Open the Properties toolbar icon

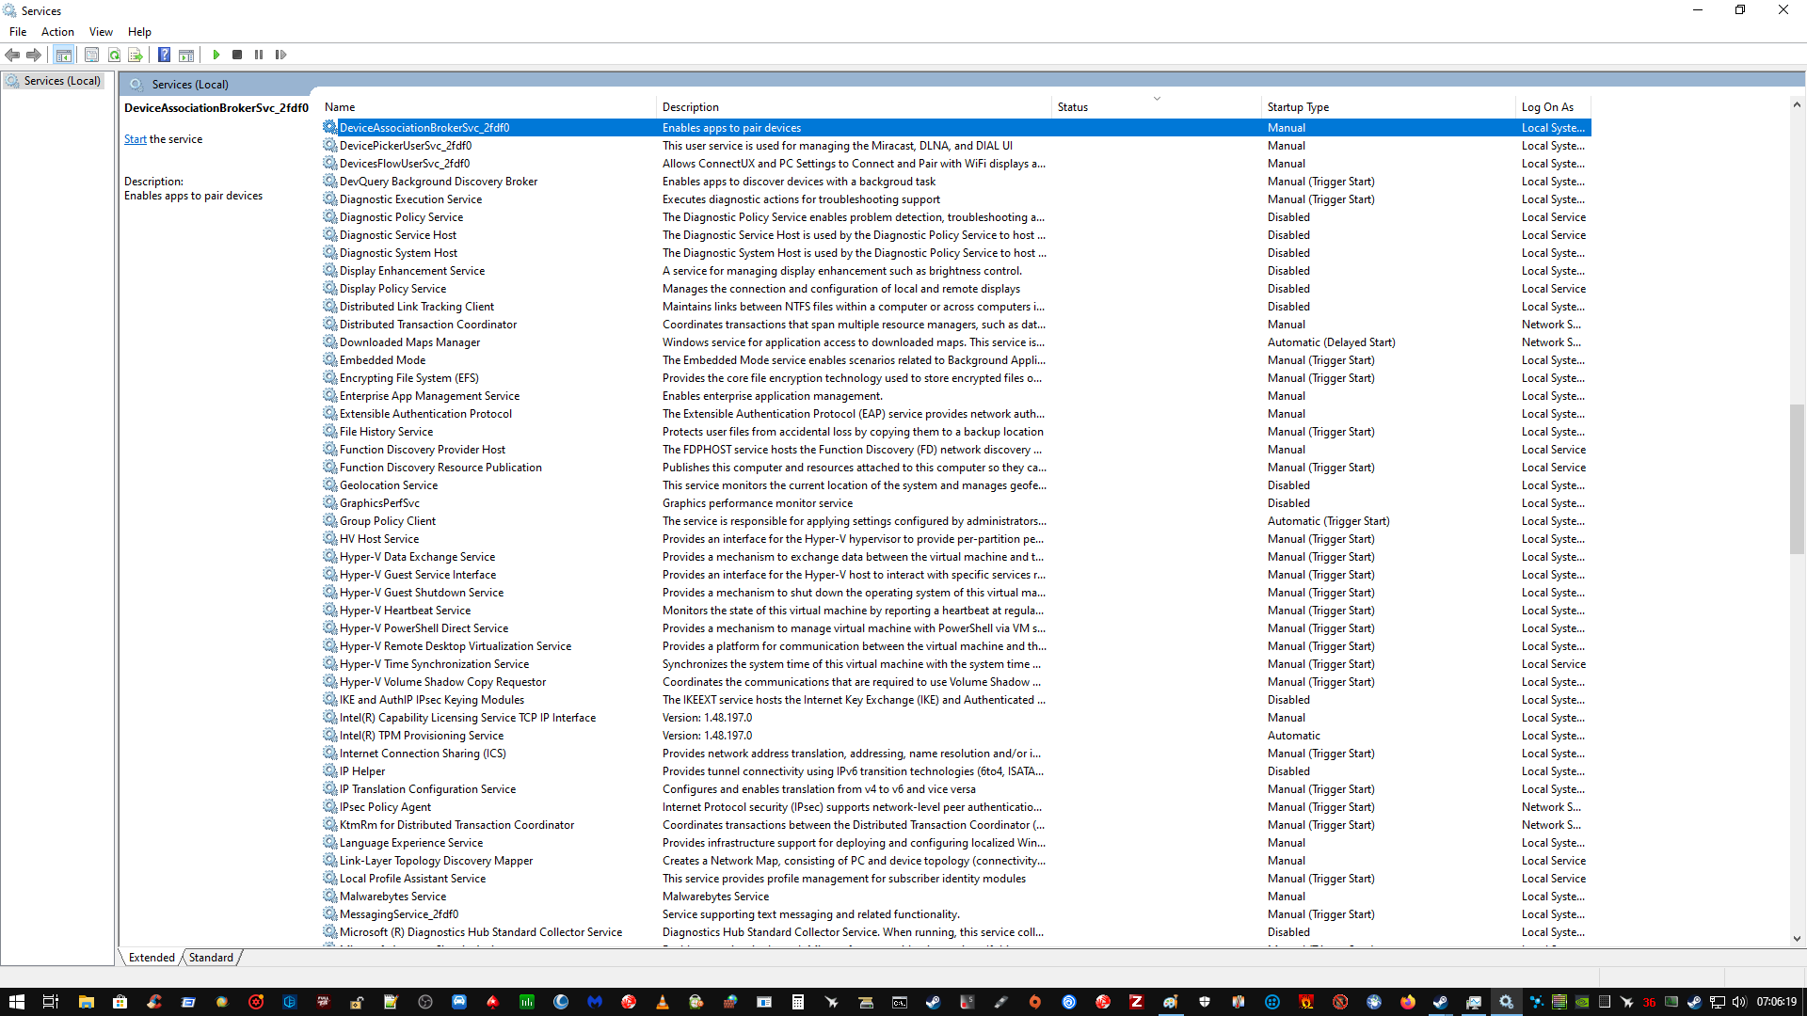point(91,55)
